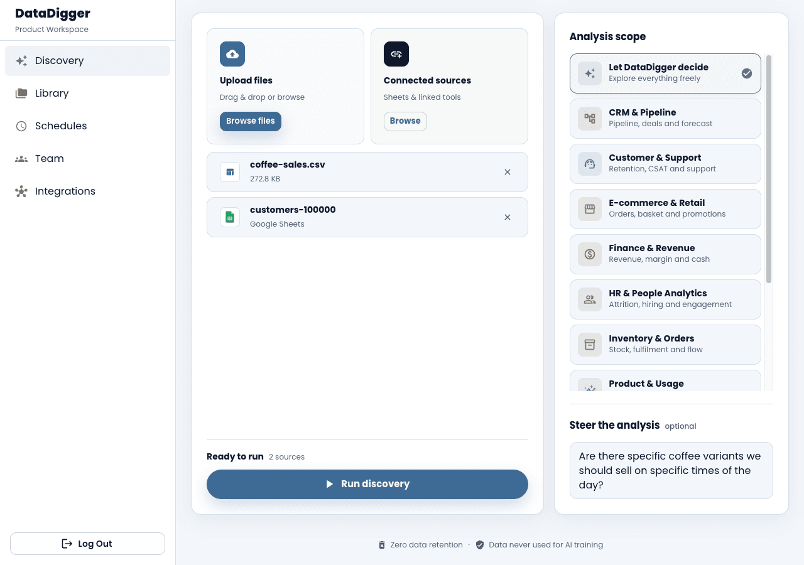Remove the coffee-sales.csv source
804x565 pixels.
click(508, 172)
